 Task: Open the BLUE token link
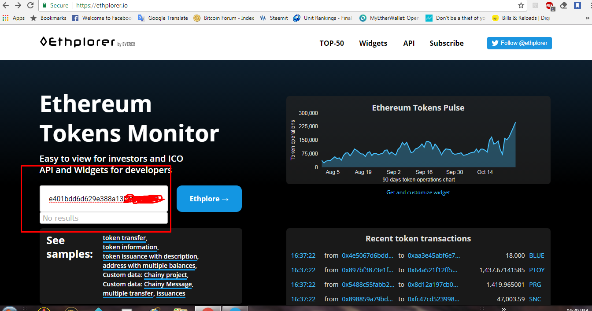[x=536, y=255]
